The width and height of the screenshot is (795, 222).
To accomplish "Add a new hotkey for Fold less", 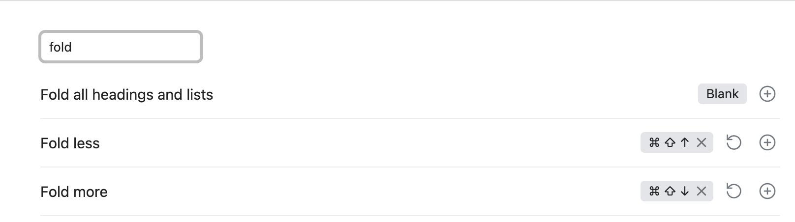I will click(x=767, y=142).
